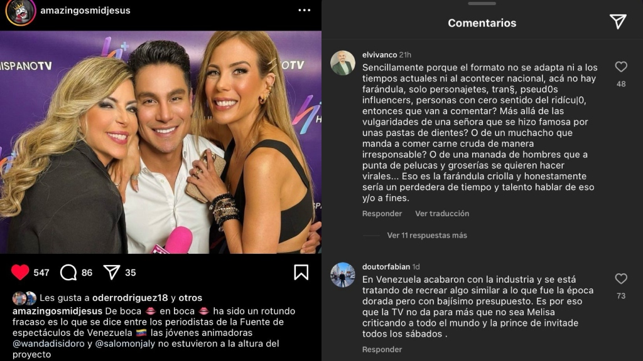Screen dimensions: 643x361
Task: Expand Ver 11 respuestas más
Action: click(x=427, y=236)
